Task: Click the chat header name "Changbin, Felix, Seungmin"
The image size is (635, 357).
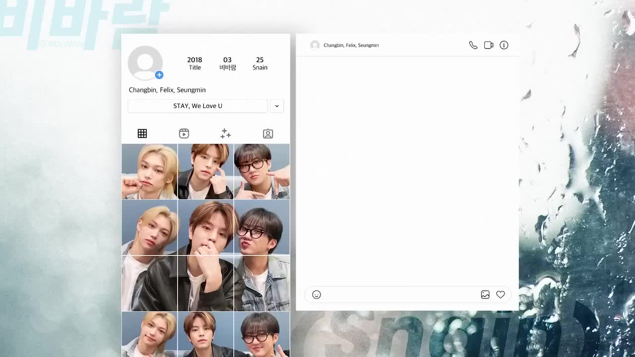Action: pos(351,45)
